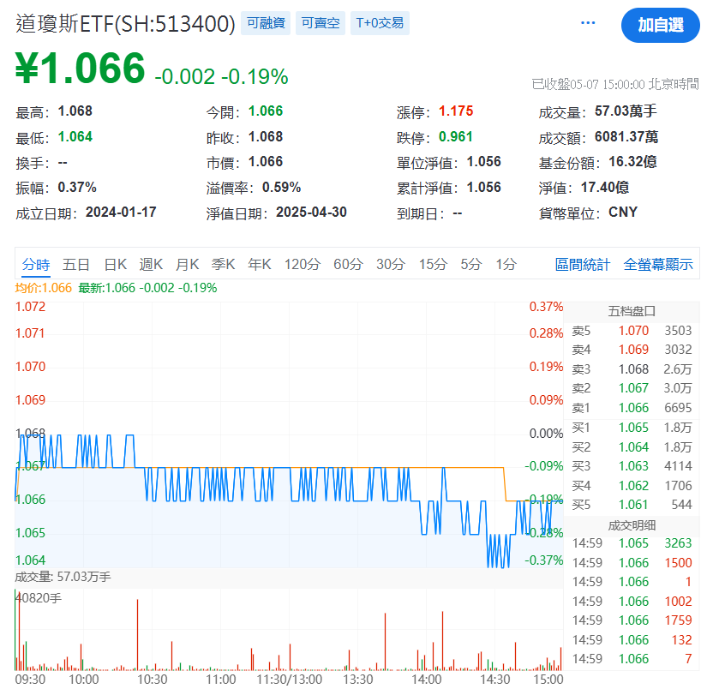Click the 11:30/13:00 time axis label
The width and height of the screenshot is (719, 695).
290,679
